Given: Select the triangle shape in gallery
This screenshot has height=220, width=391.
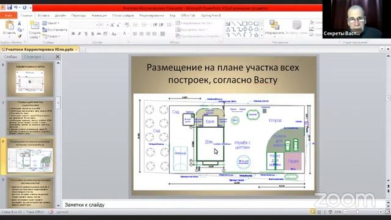Looking at the screenshot, I should point(228,29).
